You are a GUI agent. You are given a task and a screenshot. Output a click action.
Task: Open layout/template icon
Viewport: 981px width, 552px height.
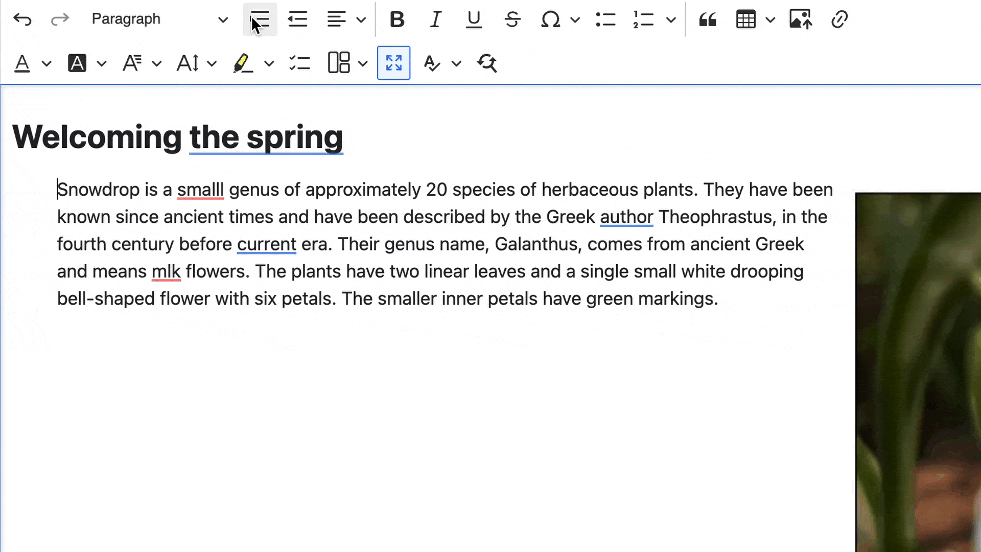(x=339, y=63)
